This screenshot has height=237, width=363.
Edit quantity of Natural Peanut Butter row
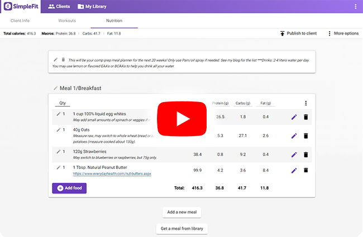[58, 167]
